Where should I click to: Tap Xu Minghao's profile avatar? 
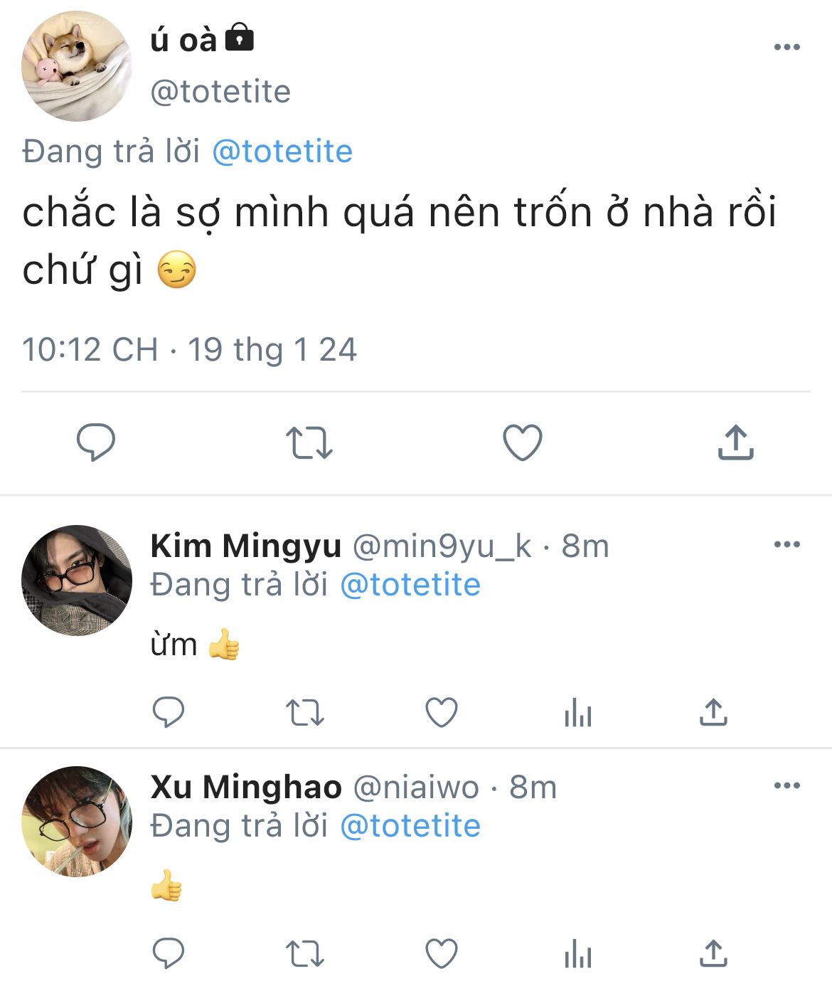click(x=77, y=822)
